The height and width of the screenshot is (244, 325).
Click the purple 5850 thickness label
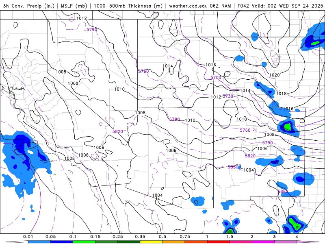point(233,167)
